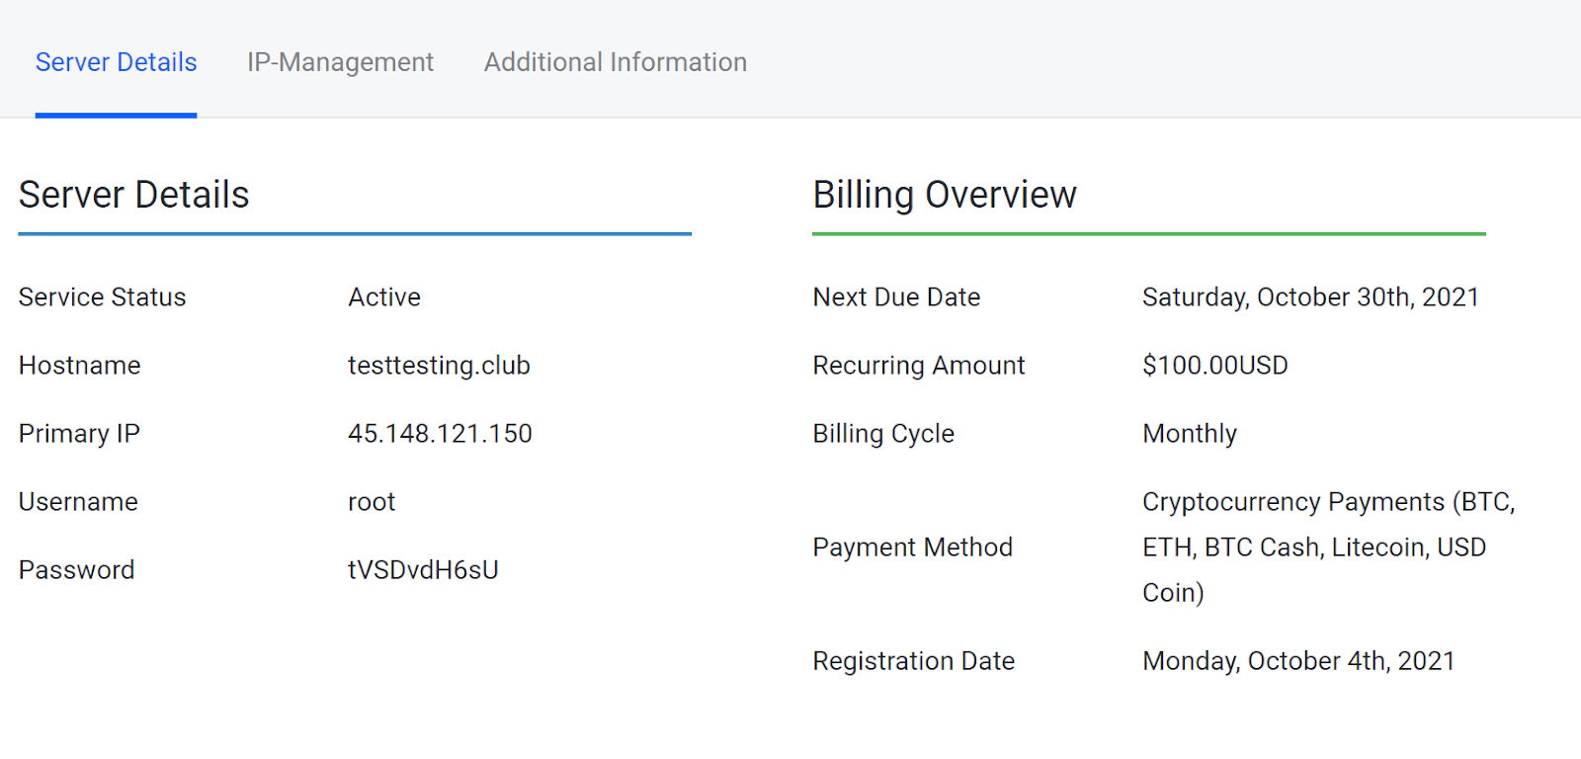
Task: Click the Billing Overview section heading
Action: coord(944,195)
